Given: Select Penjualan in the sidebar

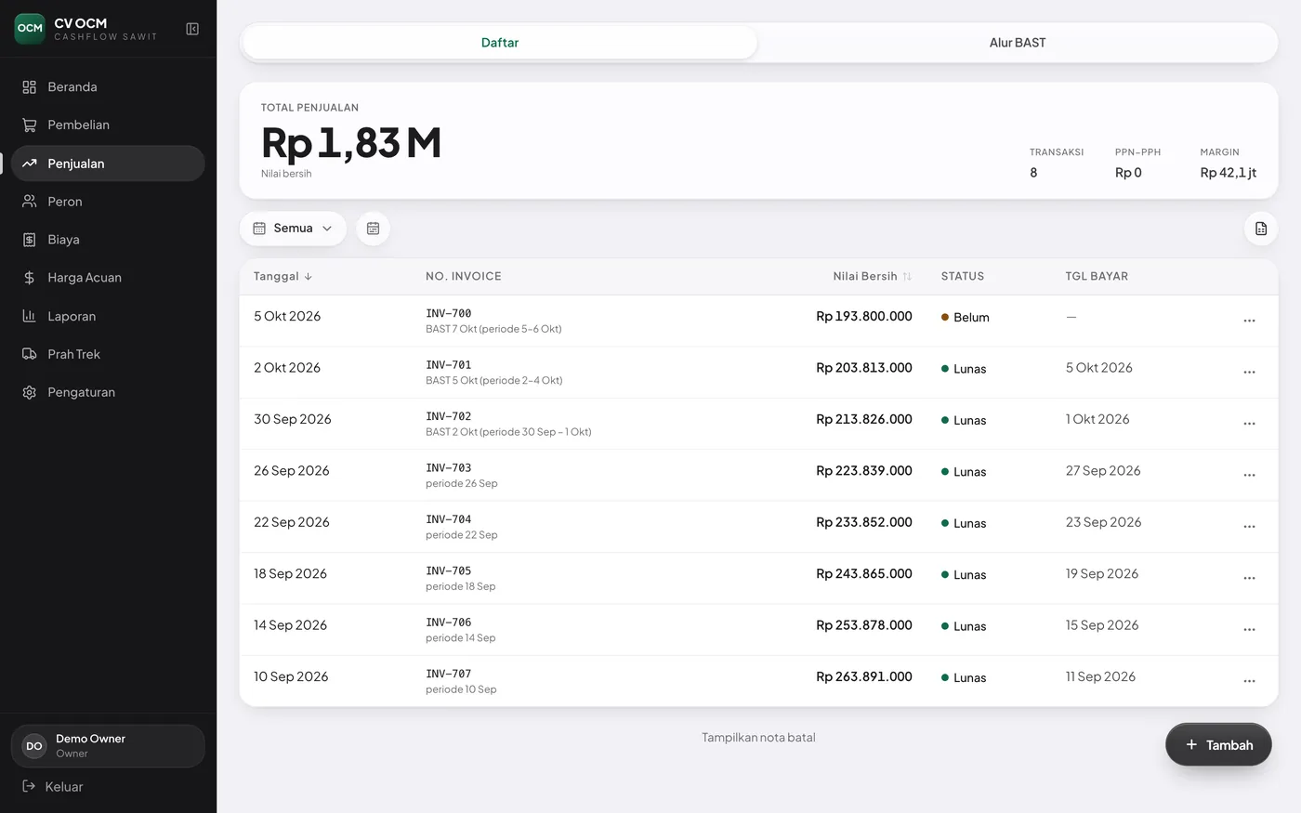Looking at the screenshot, I should [108, 164].
